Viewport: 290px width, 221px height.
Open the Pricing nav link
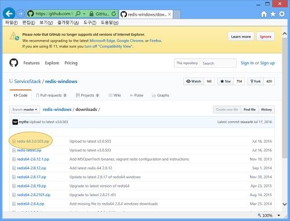coord(71,63)
